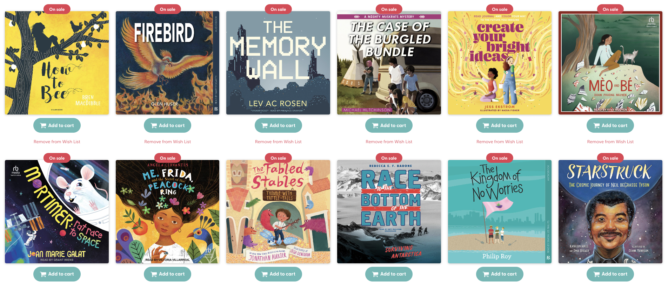
Task: Remove Firebird from Wish List
Action: pyautogui.click(x=167, y=142)
